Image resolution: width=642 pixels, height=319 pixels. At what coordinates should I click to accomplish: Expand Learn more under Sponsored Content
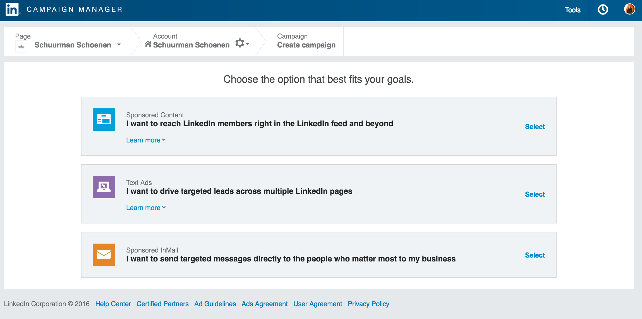pos(146,140)
